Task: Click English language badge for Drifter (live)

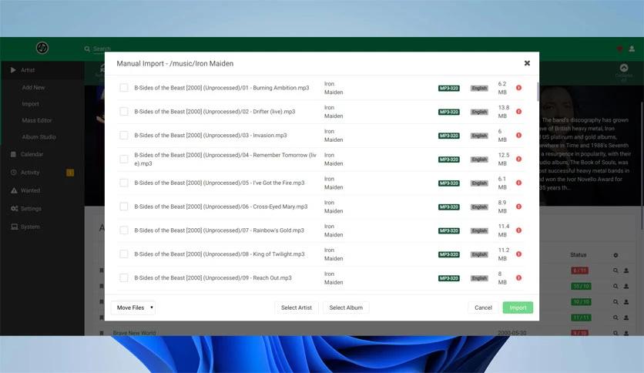Action: [479, 113]
